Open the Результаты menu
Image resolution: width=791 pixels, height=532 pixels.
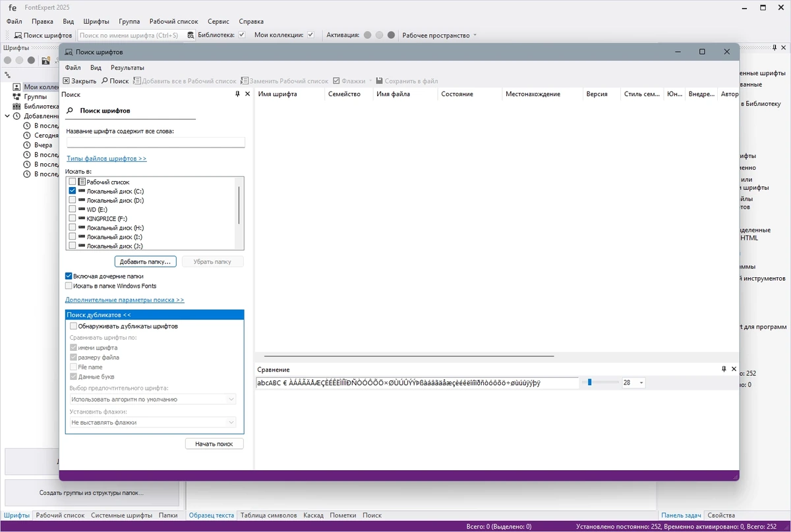click(127, 67)
